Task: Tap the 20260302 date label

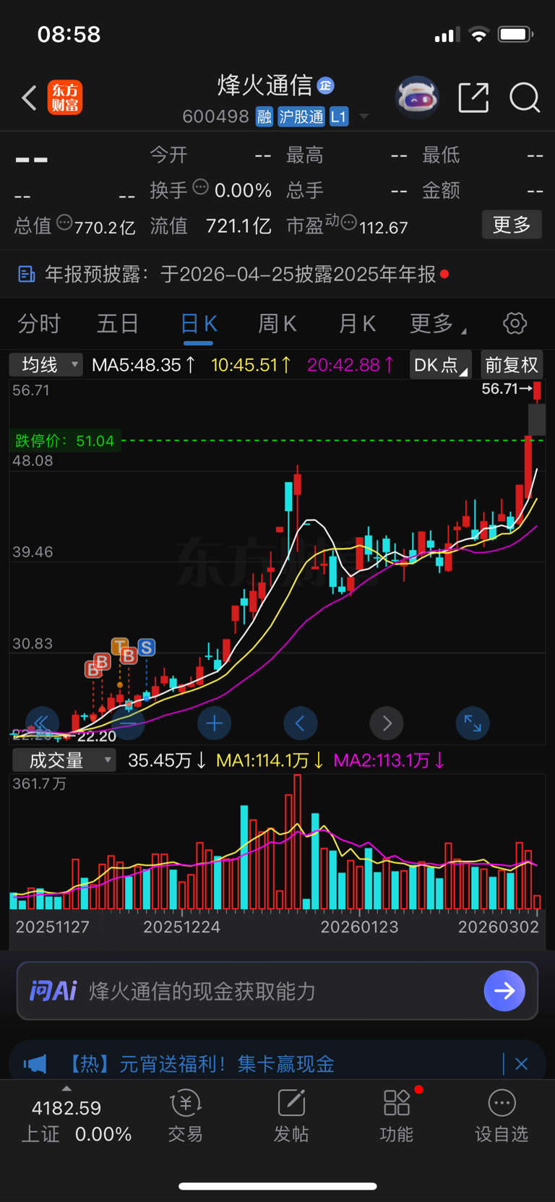Action: [499, 927]
